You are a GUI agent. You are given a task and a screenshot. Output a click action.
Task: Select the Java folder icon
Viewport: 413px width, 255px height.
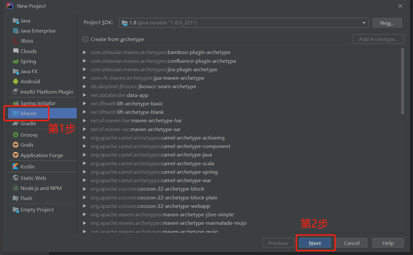[16, 21]
